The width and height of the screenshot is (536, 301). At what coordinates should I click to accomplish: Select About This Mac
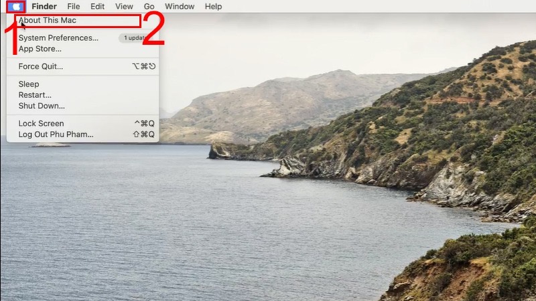[x=47, y=21]
